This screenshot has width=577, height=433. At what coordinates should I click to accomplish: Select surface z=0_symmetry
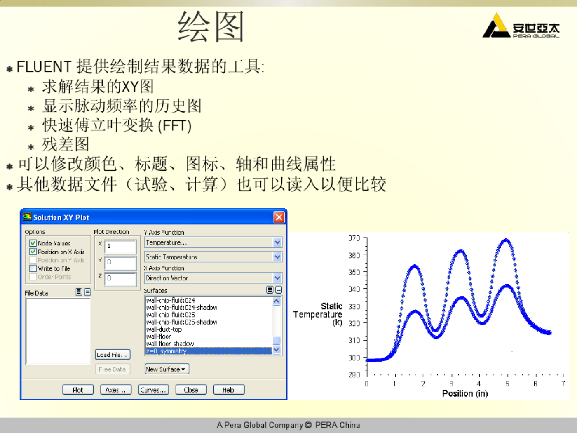(209, 351)
